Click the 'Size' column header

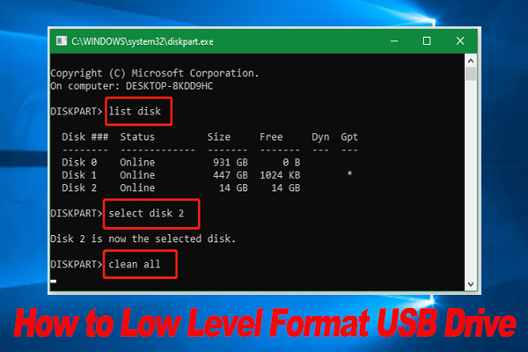click(219, 137)
